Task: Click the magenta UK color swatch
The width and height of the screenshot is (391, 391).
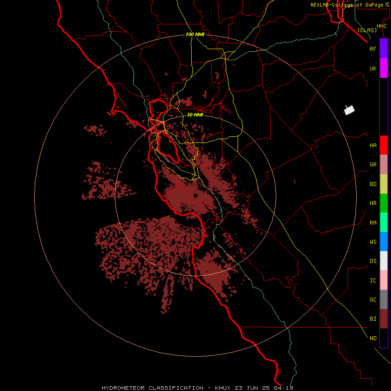Action: point(384,68)
